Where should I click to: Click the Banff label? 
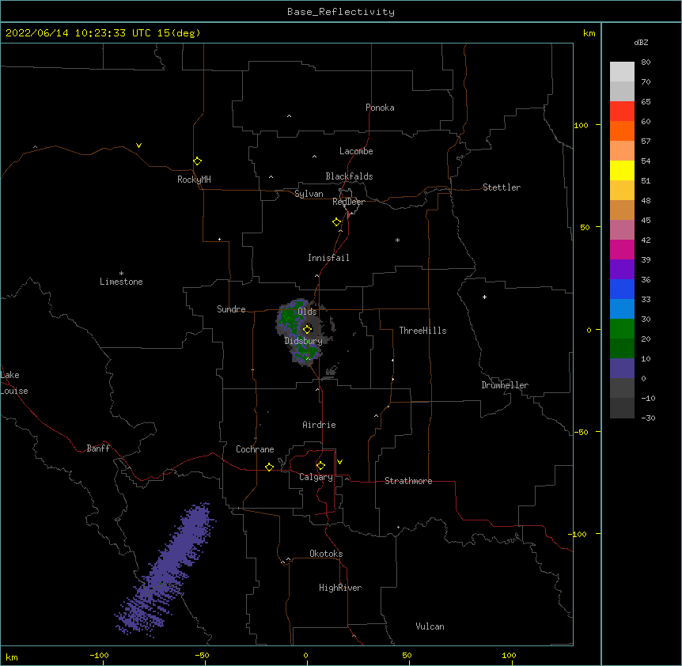(x=98, y=448)
